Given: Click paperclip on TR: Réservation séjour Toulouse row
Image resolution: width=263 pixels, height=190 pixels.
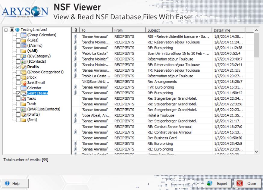Looking at the screenshot, I should [x=75, y=70].
